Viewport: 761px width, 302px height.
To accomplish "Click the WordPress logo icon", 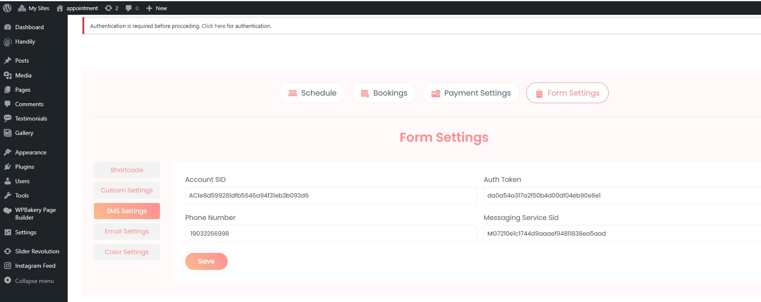I will point(7,8).
